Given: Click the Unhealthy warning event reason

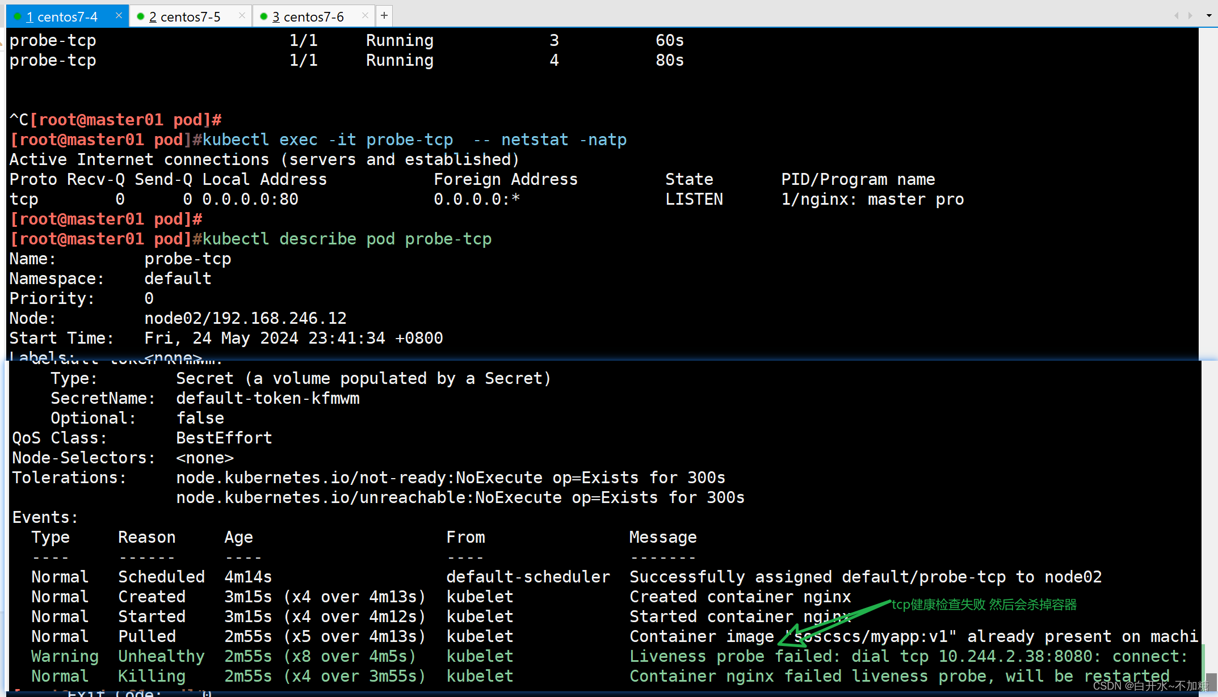Looking at the screenshot, I should click(x=161, y=656).
